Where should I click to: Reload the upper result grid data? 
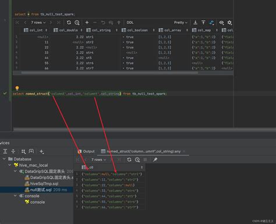pyautogui.click(x=69, y=23)
